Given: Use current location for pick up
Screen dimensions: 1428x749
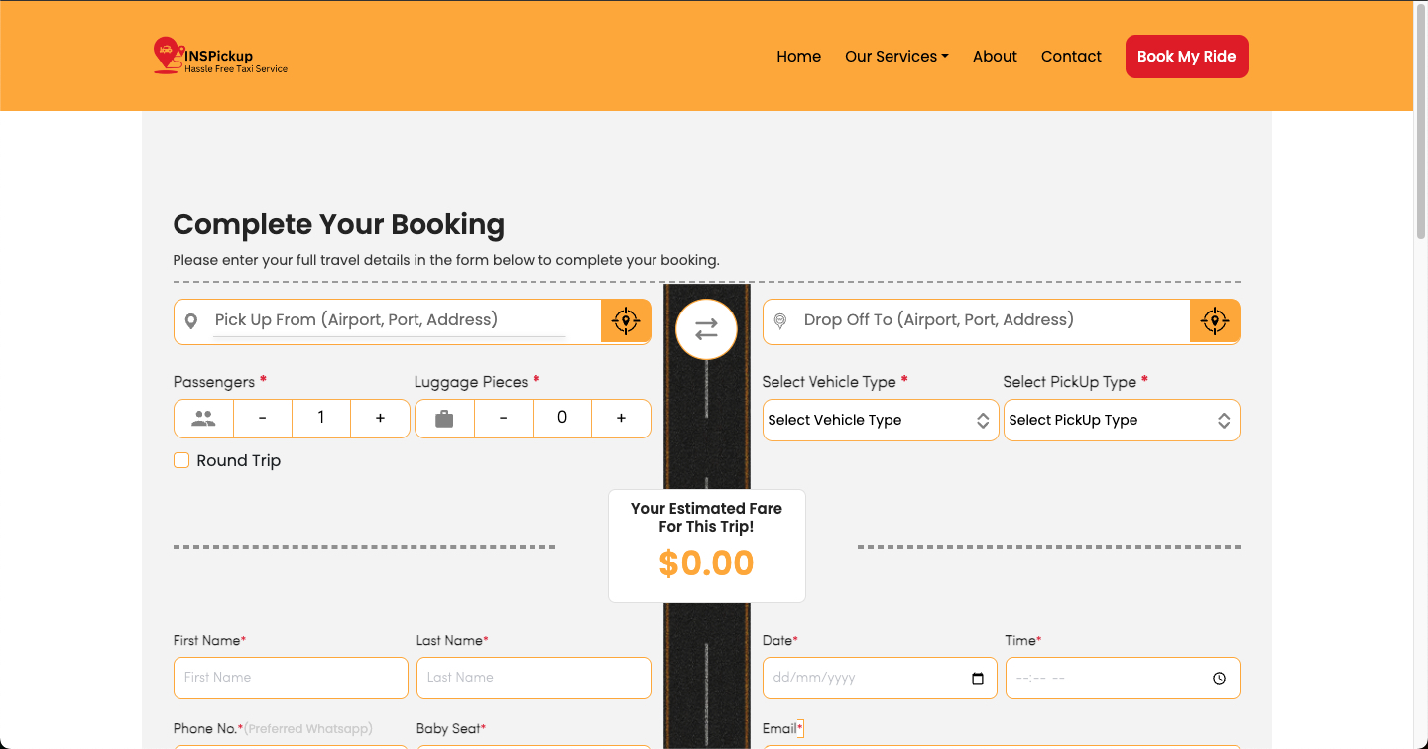Looking at the screenshot, I should tap(626, 321).
